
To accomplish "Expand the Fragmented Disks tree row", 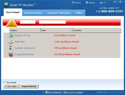I will click(x=6, y=54).
